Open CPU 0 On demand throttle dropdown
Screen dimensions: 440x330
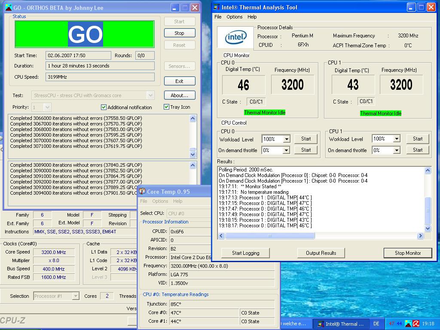(286, 150)
